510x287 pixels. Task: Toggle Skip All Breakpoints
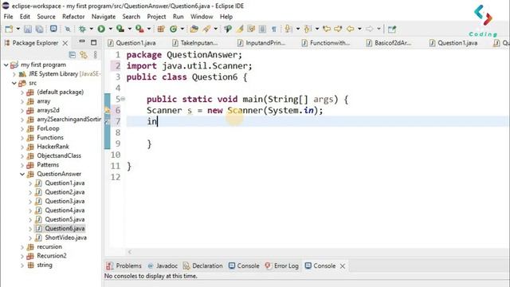[67, 29]
